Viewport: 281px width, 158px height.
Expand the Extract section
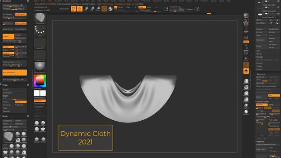point(259,69)
